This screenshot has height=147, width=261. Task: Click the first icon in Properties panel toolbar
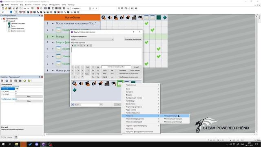2,81
